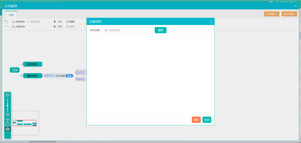Click 上移 move up toolbar item

click(x=58, y=22)
